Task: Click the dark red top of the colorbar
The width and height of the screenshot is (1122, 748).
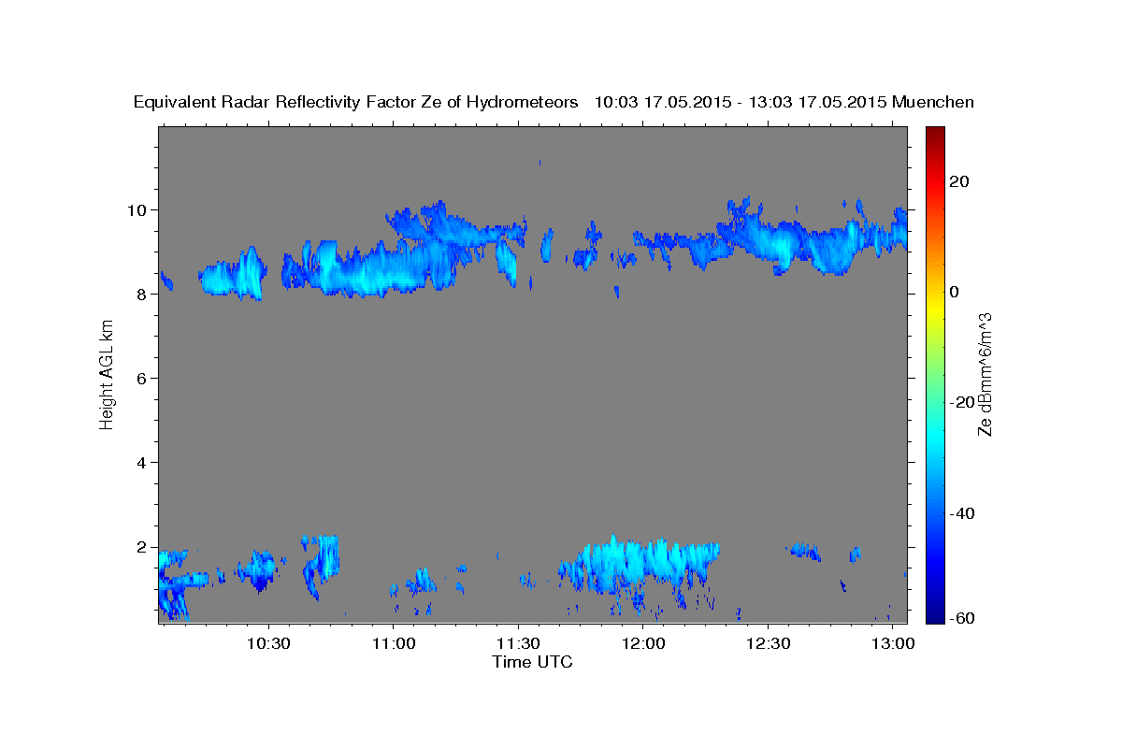Action: click(935, 133)
